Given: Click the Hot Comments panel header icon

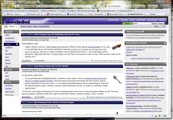Looking at the screenshot, I should pyautogui.click(x=165, y=64).
